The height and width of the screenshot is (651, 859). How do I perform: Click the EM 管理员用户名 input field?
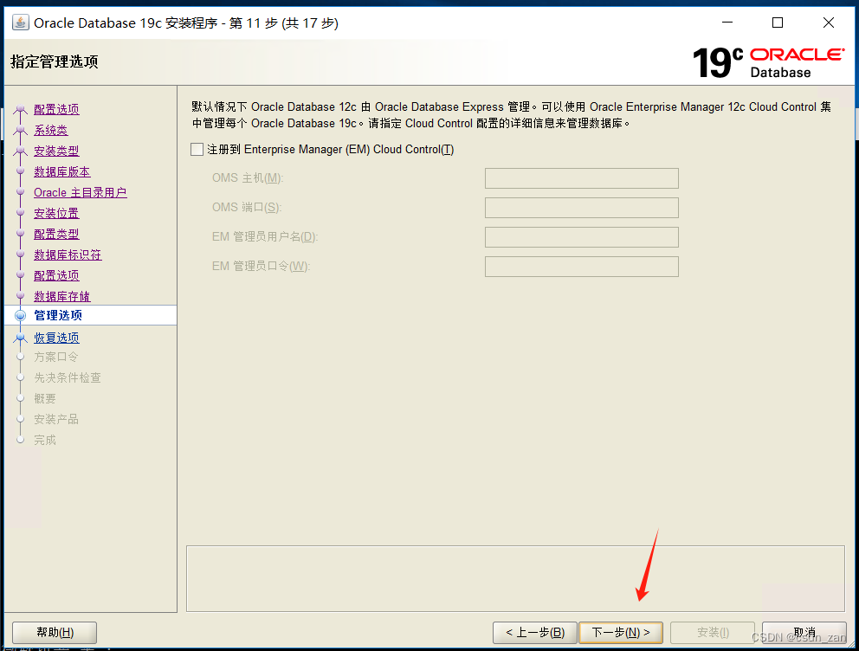581,237
